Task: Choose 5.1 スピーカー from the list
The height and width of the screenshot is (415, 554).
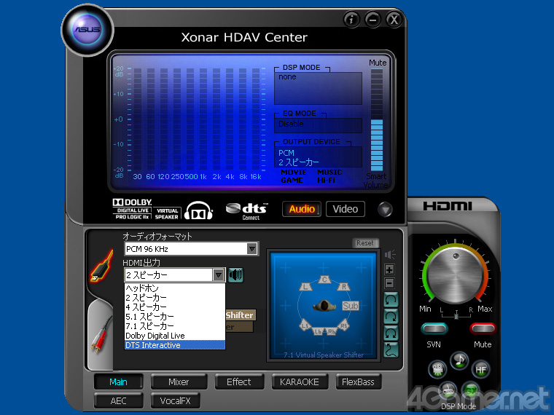Action: coord(175,317)
